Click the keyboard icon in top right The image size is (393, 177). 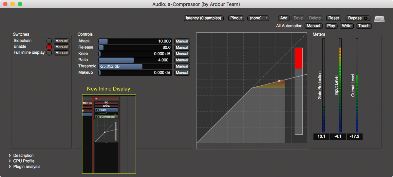[x=380, y=19]
